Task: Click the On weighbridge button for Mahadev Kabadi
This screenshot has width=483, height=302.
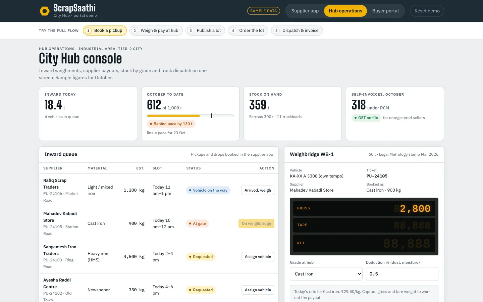Action: 256,223
